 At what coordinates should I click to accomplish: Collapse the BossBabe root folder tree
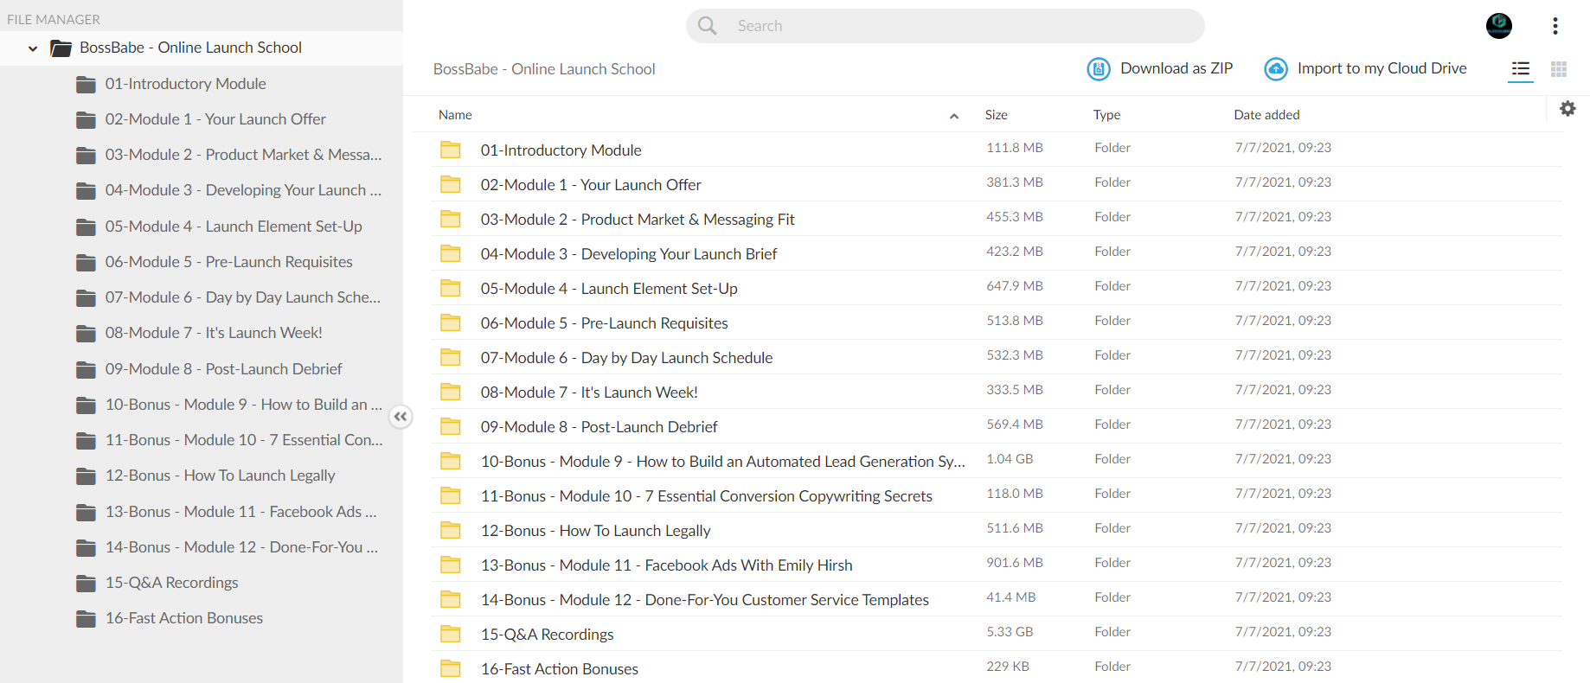coord(33,48)
